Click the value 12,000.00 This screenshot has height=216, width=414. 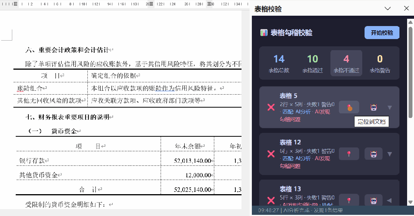pos(198,175)
